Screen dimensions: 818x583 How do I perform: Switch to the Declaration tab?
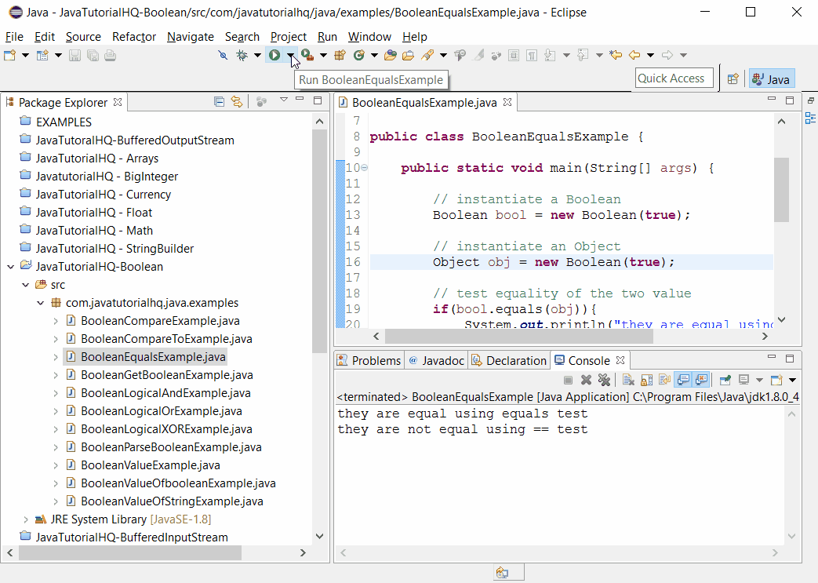[x=509, y=361]
